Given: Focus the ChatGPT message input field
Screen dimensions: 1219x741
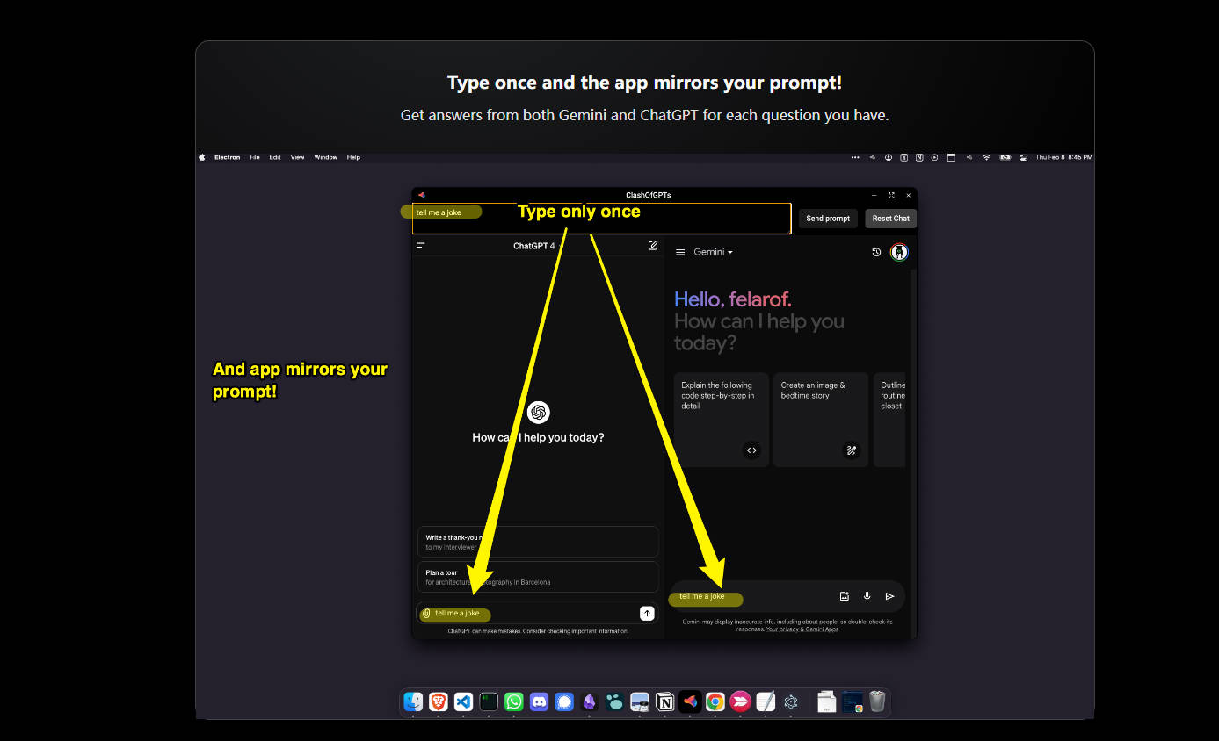Looking at the screenshot, I should 538,614.
